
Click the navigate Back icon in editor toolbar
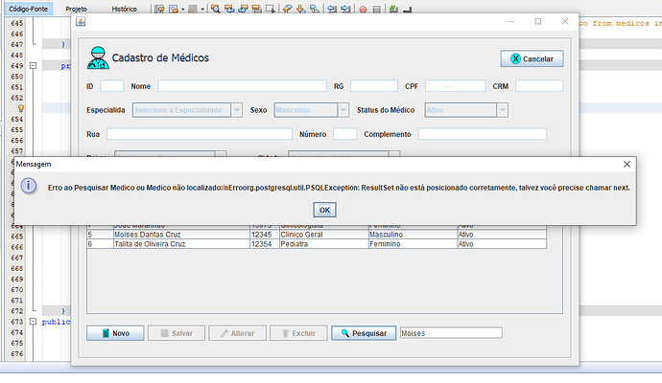(173, 9)
